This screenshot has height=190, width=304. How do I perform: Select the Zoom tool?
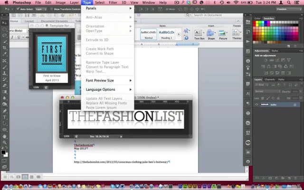click(4, 142)
